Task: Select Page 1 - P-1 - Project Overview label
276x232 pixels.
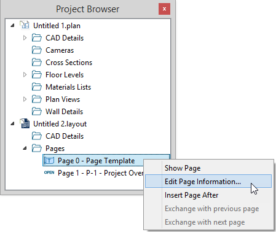Action: pos(101,173)
